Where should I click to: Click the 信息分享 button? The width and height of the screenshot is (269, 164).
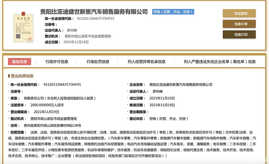tap(239, 24)
